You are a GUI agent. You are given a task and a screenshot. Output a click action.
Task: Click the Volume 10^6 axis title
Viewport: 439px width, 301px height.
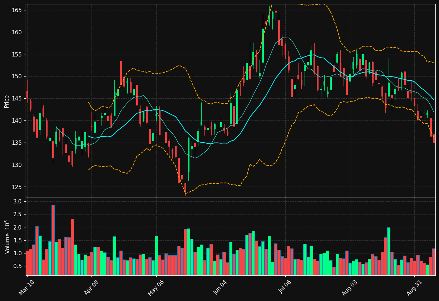(7, 237)
